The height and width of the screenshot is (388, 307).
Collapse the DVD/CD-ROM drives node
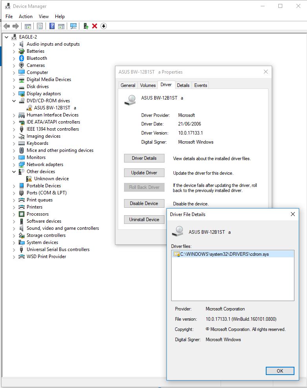pos(14,101)
